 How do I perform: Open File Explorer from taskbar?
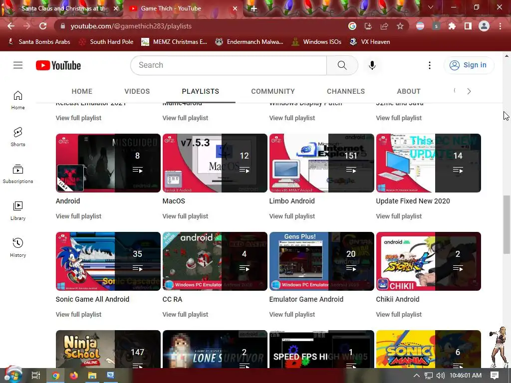pyautogui.click(x=92, y=376)
